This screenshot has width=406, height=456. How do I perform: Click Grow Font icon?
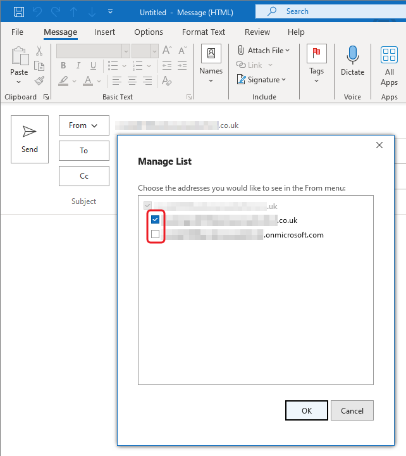(167, 50)
